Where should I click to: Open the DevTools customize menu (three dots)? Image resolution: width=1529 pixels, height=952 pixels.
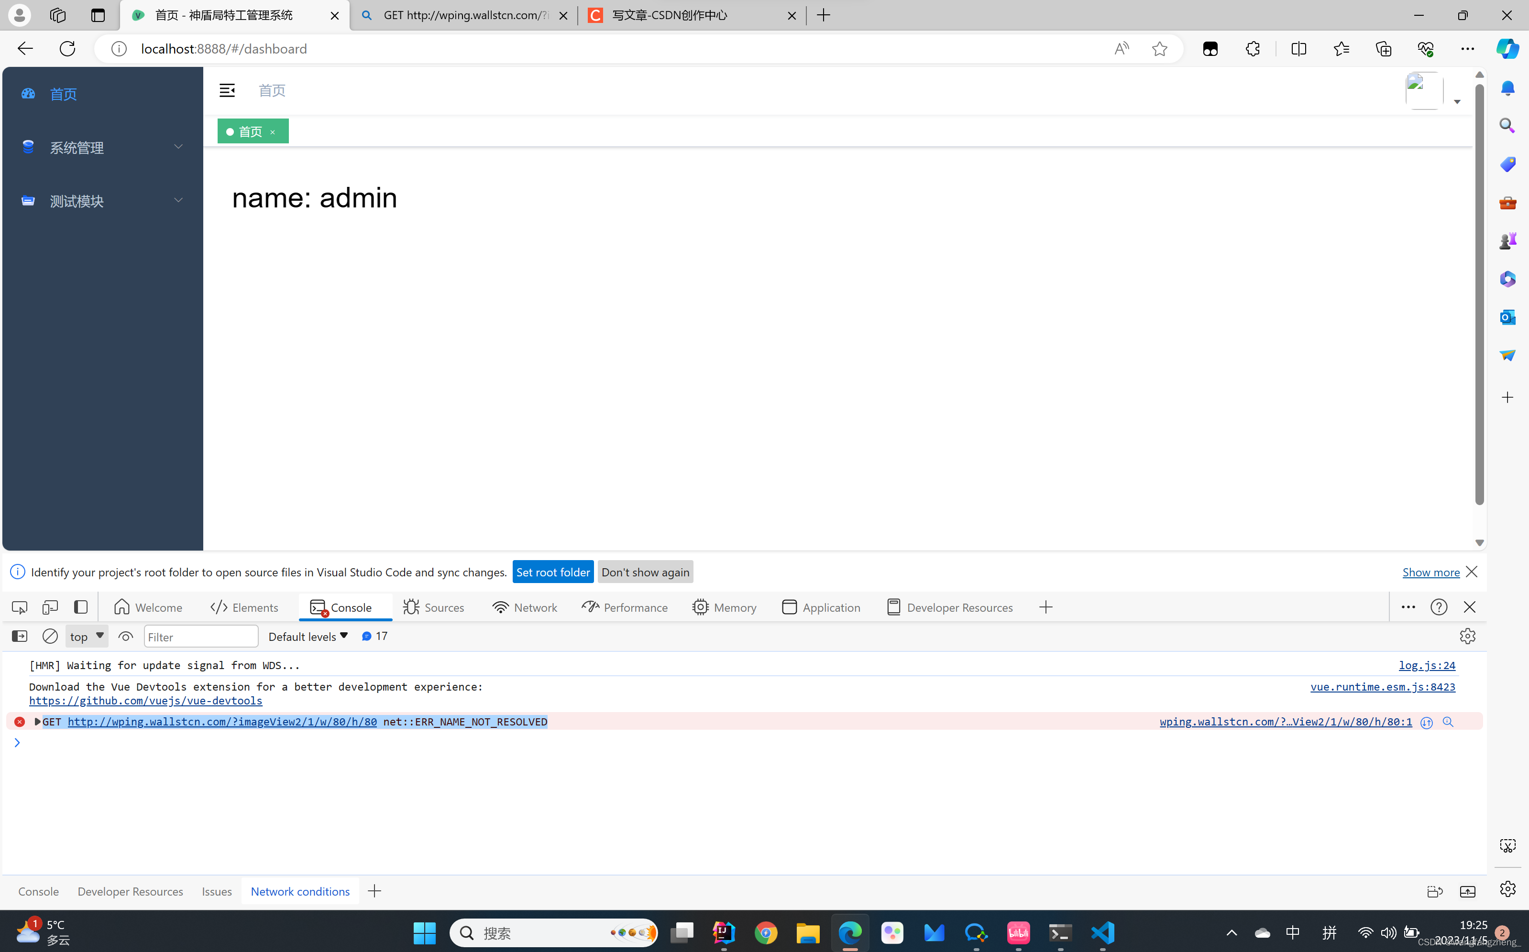click(1408, 607)
